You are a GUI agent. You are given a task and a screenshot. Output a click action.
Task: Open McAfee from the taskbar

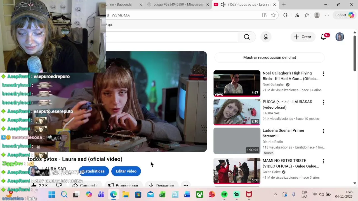click(249, 194)
